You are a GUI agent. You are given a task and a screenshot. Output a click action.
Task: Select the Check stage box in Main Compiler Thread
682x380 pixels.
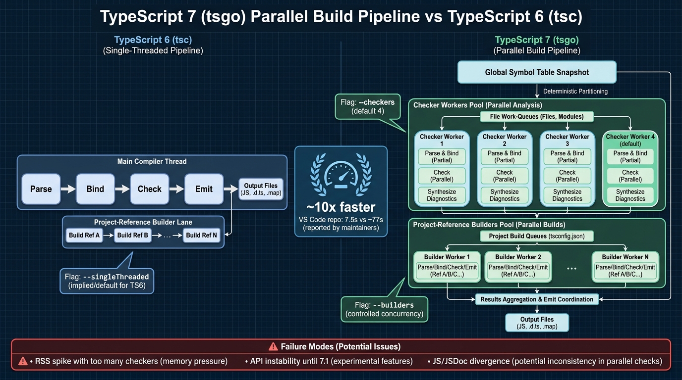(x=150, y=189)
